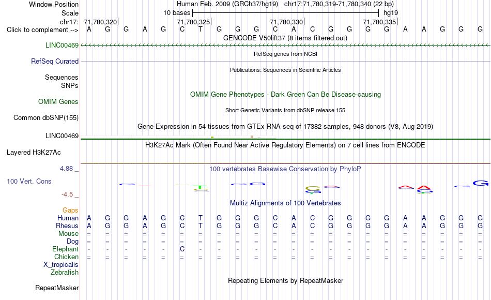
Task: Select the Common dbSNP(155) track label
Action: [x=46, y=117]
